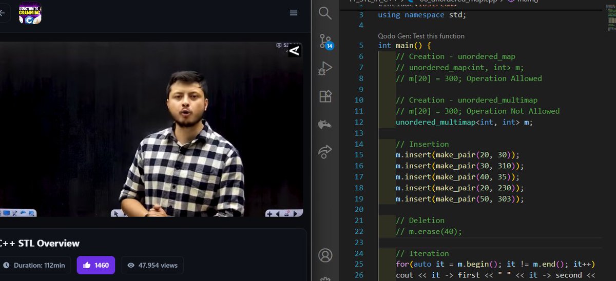Click the pointer tool in video bottom toolbar

point(116,213)
